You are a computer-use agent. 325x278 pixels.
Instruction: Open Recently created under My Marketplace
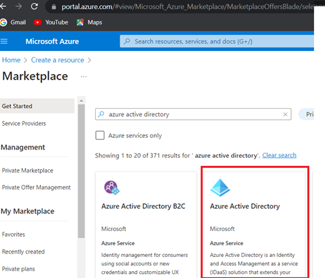click(23, 251)
